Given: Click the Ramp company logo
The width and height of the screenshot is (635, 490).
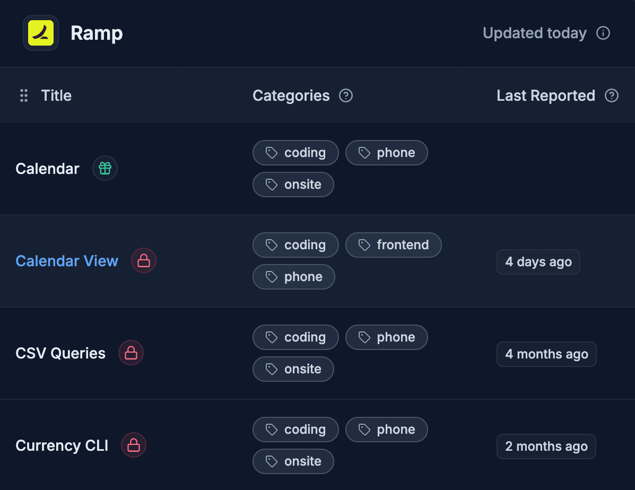Looking at the screenshot, I should [41, 33].
